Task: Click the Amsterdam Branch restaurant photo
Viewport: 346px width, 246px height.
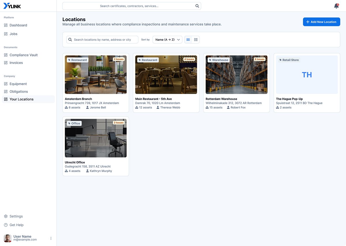Action: [x=96, y=75]
